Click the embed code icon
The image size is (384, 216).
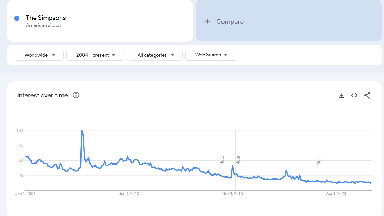coord(354,95)
